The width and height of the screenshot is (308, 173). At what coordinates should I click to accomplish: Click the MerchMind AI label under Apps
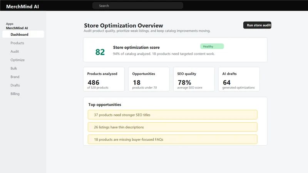[17, 28]
